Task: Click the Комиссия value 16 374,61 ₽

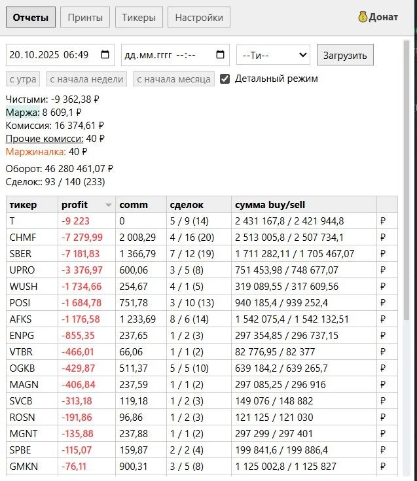Action: 79,126
